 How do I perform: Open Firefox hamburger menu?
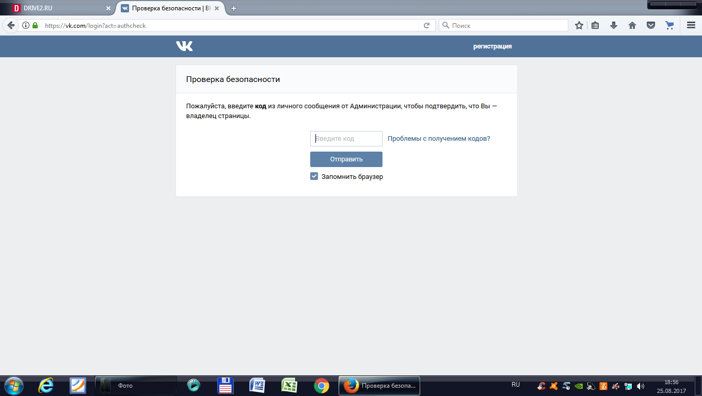pos(691,25)
